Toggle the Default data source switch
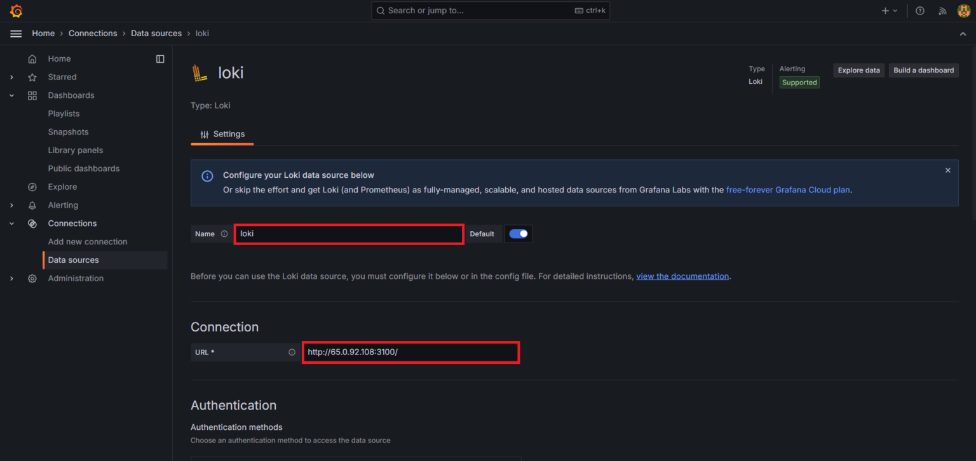Viewport: 976px width, 461px height. [x=518, y=234]
